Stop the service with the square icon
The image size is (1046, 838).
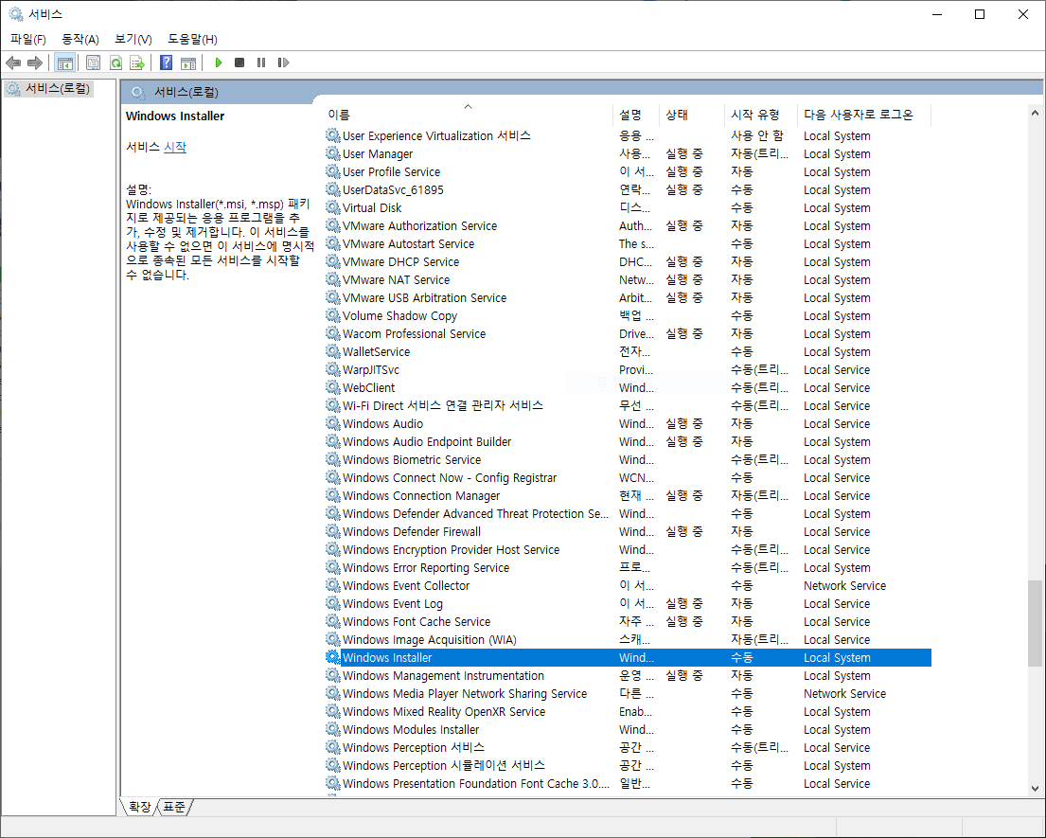point(239,62)
